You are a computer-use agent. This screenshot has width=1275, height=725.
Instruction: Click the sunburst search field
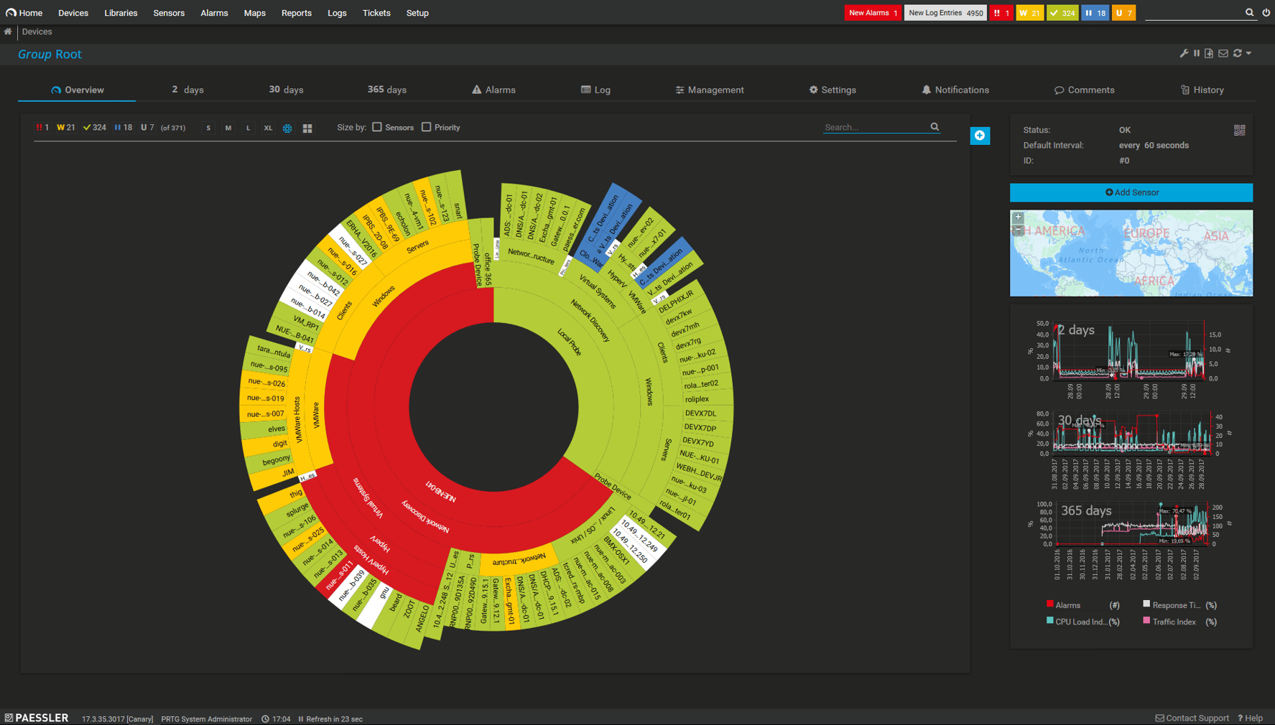coord(876,127)
